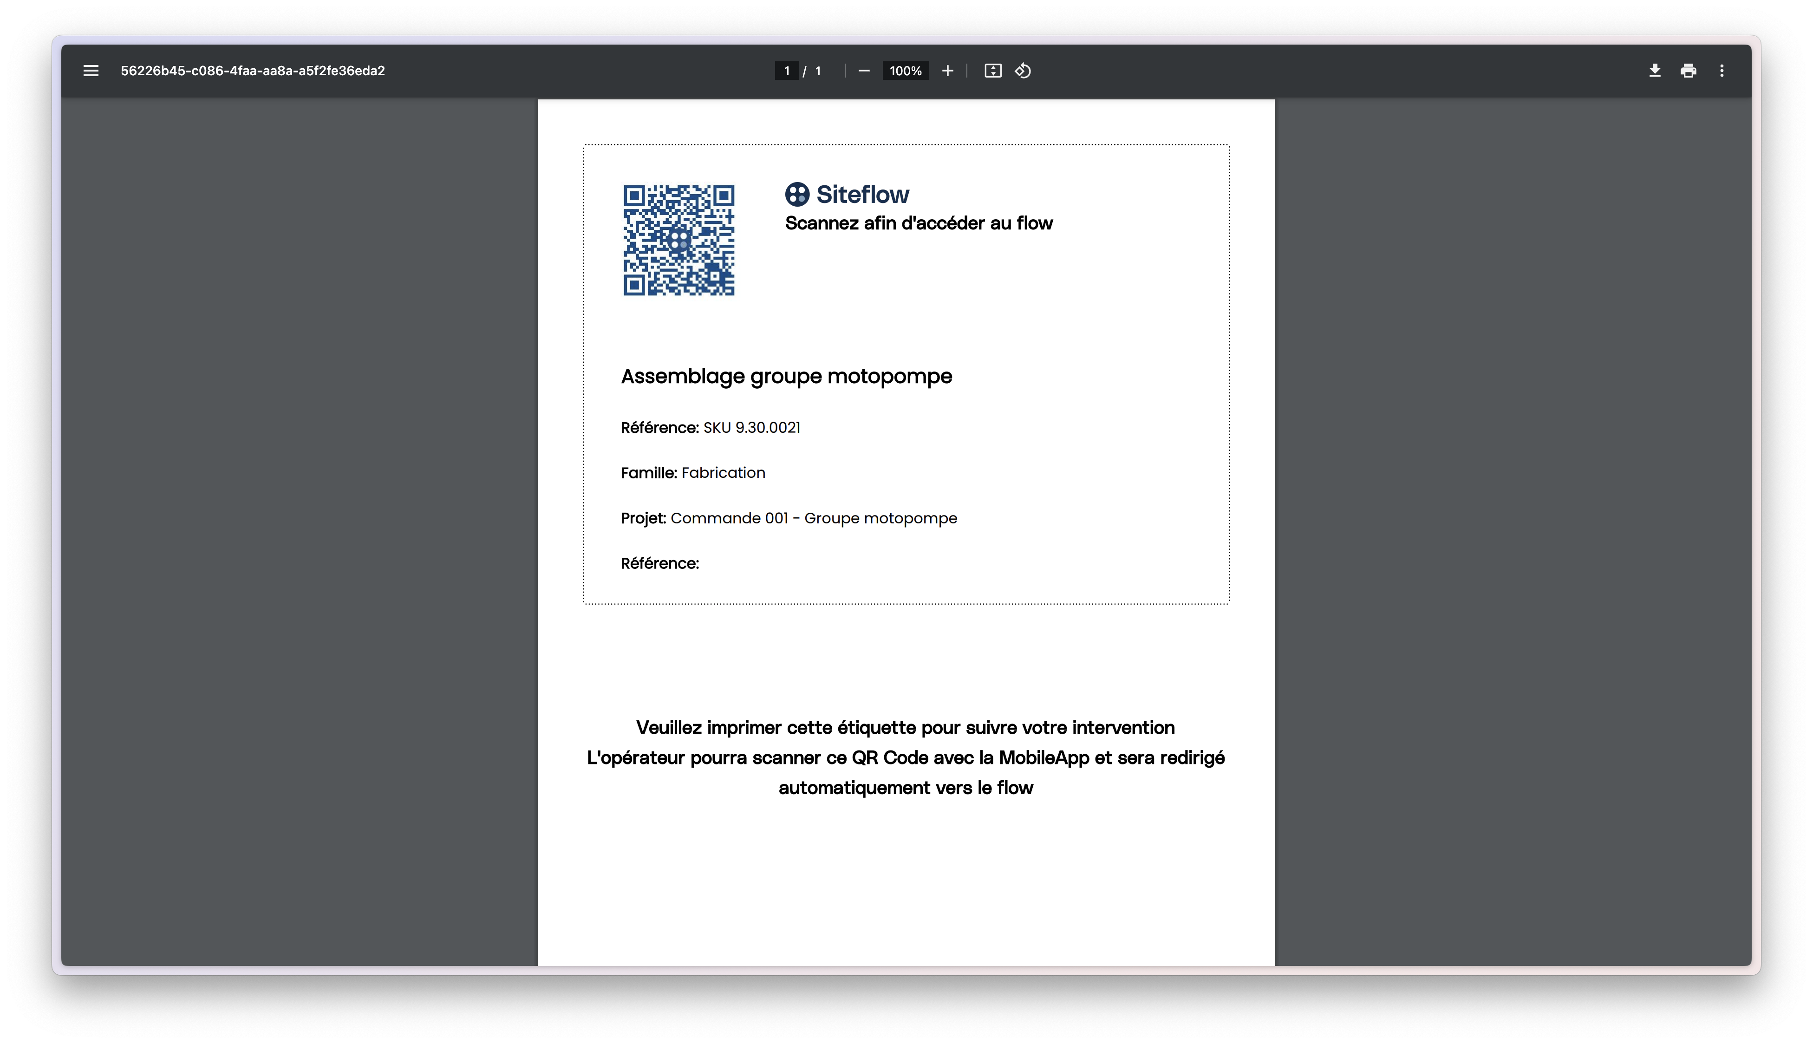Click the Siteflow QR code image
This screenshot has height=1044, width=1813.
pyautogui.click(x=679, y=240)
